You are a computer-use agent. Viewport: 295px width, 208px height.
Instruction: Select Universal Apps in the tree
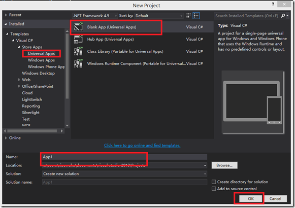41,54
